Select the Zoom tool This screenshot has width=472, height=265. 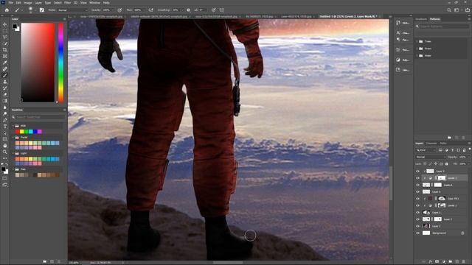[5, 152]
